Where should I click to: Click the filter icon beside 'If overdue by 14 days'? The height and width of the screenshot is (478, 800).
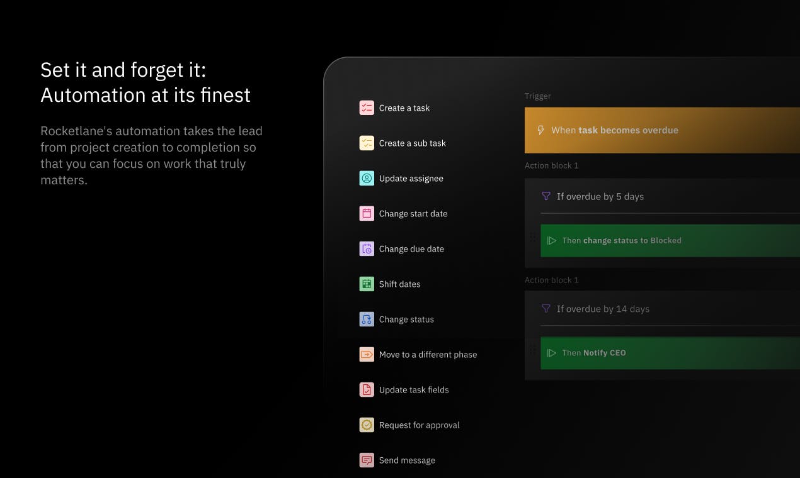click(546, 309)
